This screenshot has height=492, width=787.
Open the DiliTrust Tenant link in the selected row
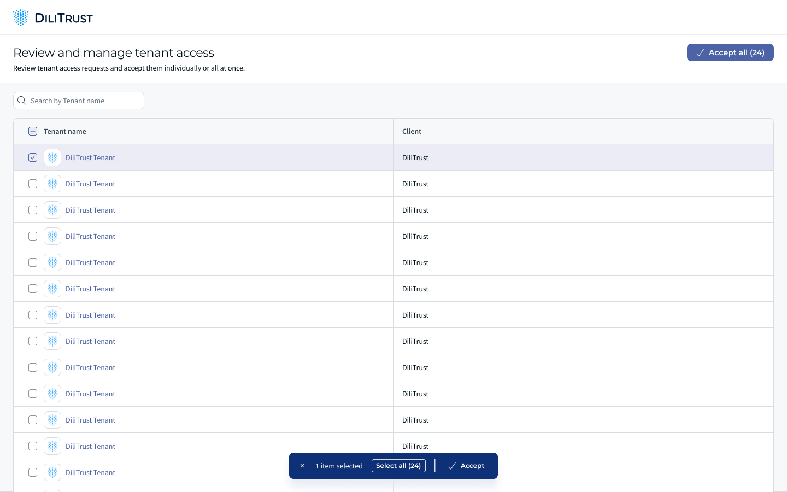point(90,157)
